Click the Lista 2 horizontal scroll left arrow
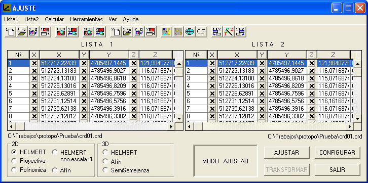Screen dimensions: 368x183 pos(190,126)
